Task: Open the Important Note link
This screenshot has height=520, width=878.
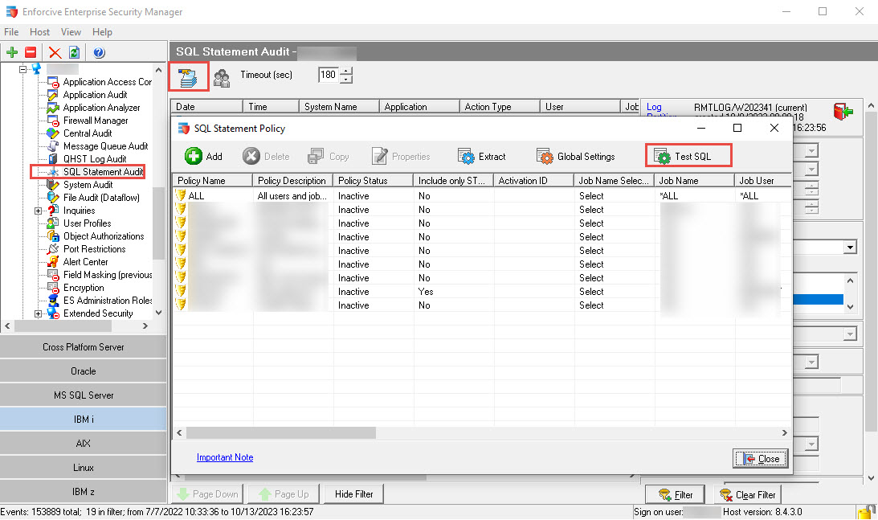Action: click(x=224, y=457)
